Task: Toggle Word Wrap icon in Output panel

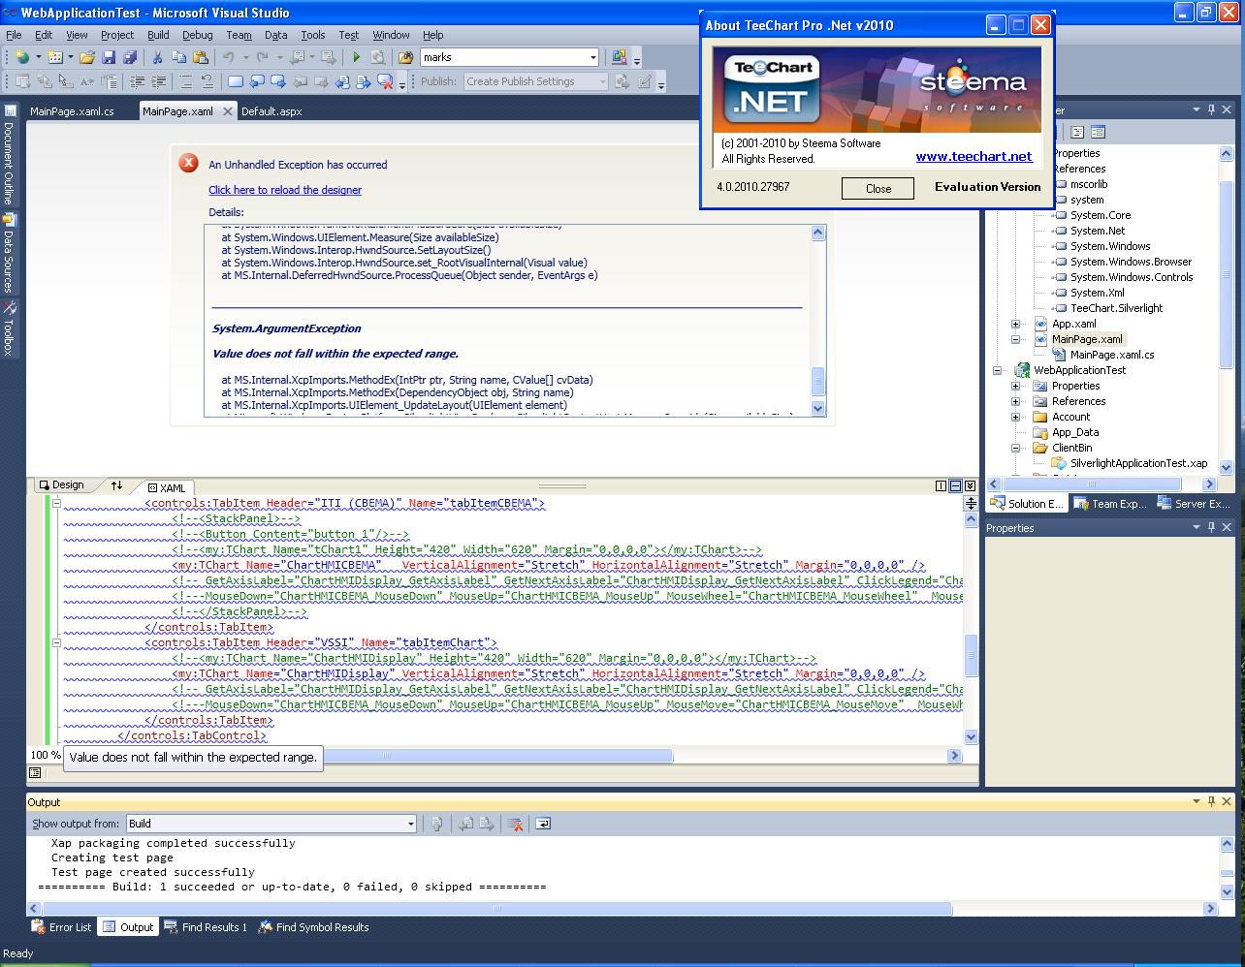Action: tap(543, 824)
